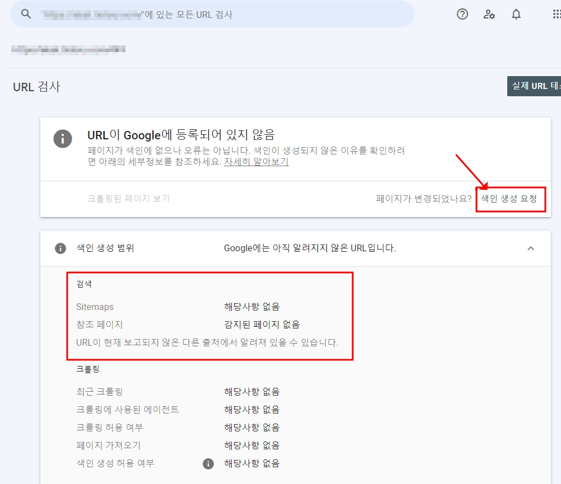
Task: Open user management via the account icon
Action: point(488,14)
